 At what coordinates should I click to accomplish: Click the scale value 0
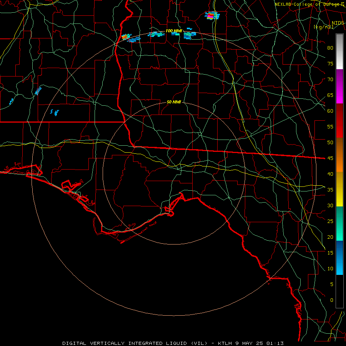coord(332,300)
